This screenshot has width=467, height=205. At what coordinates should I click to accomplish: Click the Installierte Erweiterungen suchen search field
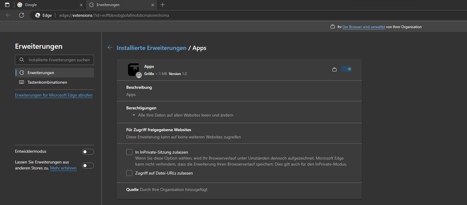(59, 60)
